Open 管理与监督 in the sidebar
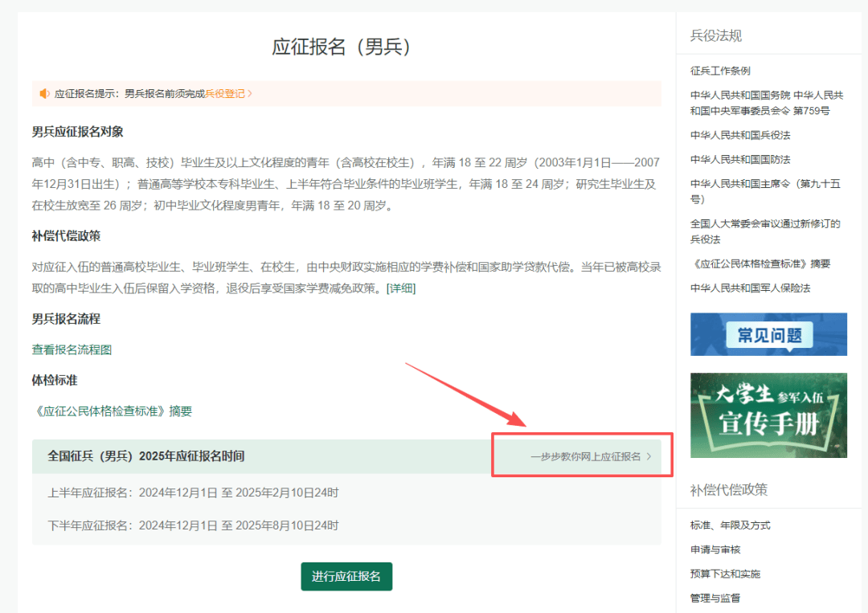 click(718, 598)
